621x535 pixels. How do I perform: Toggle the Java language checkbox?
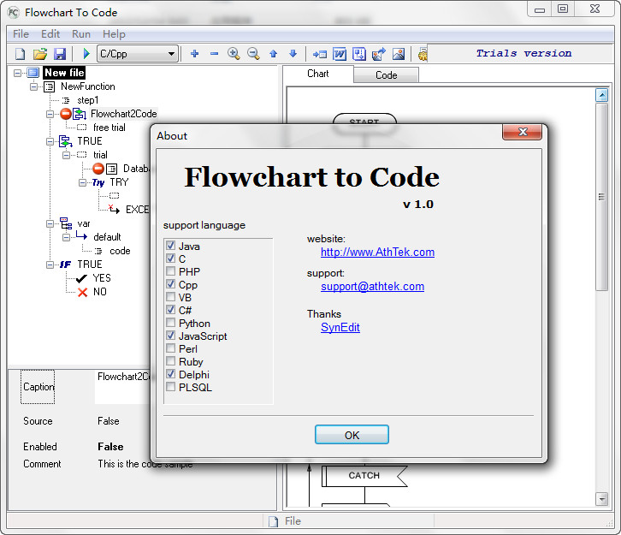point(171,246)
